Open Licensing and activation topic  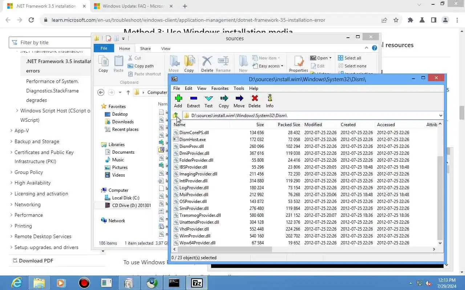pyautogui.click(x=41, y=194)
